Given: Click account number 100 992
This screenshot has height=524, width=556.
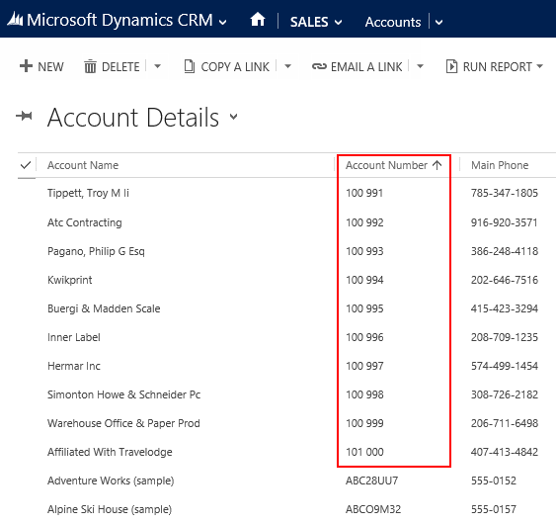Looking at the screenshot, I should (x=364, y=222).
